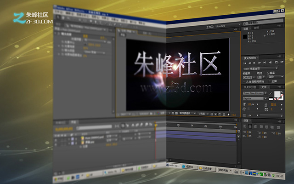Click the fast previews icon in viewer

pos(215,114)
